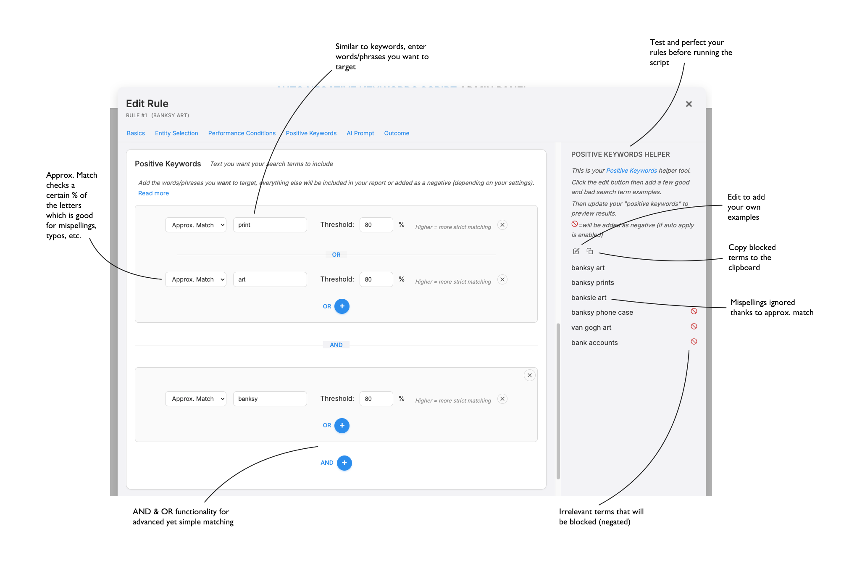Copy blocked terms using the copy icon
The height and width of the screenshot is (566, 849).
tap(590, 251)
